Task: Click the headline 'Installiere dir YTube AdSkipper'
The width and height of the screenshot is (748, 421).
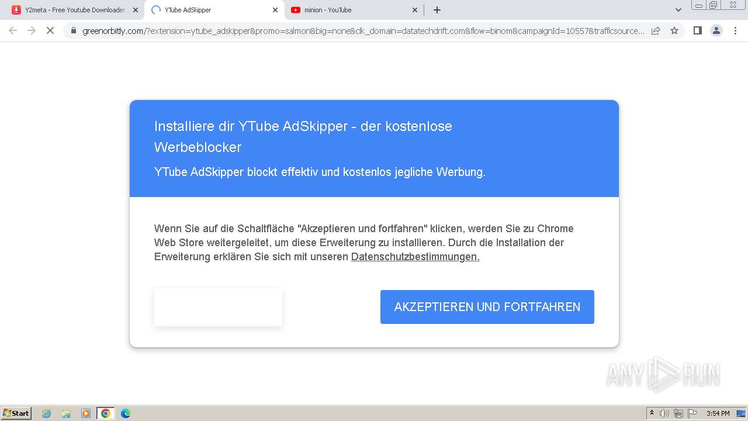Action: [303, 136]
